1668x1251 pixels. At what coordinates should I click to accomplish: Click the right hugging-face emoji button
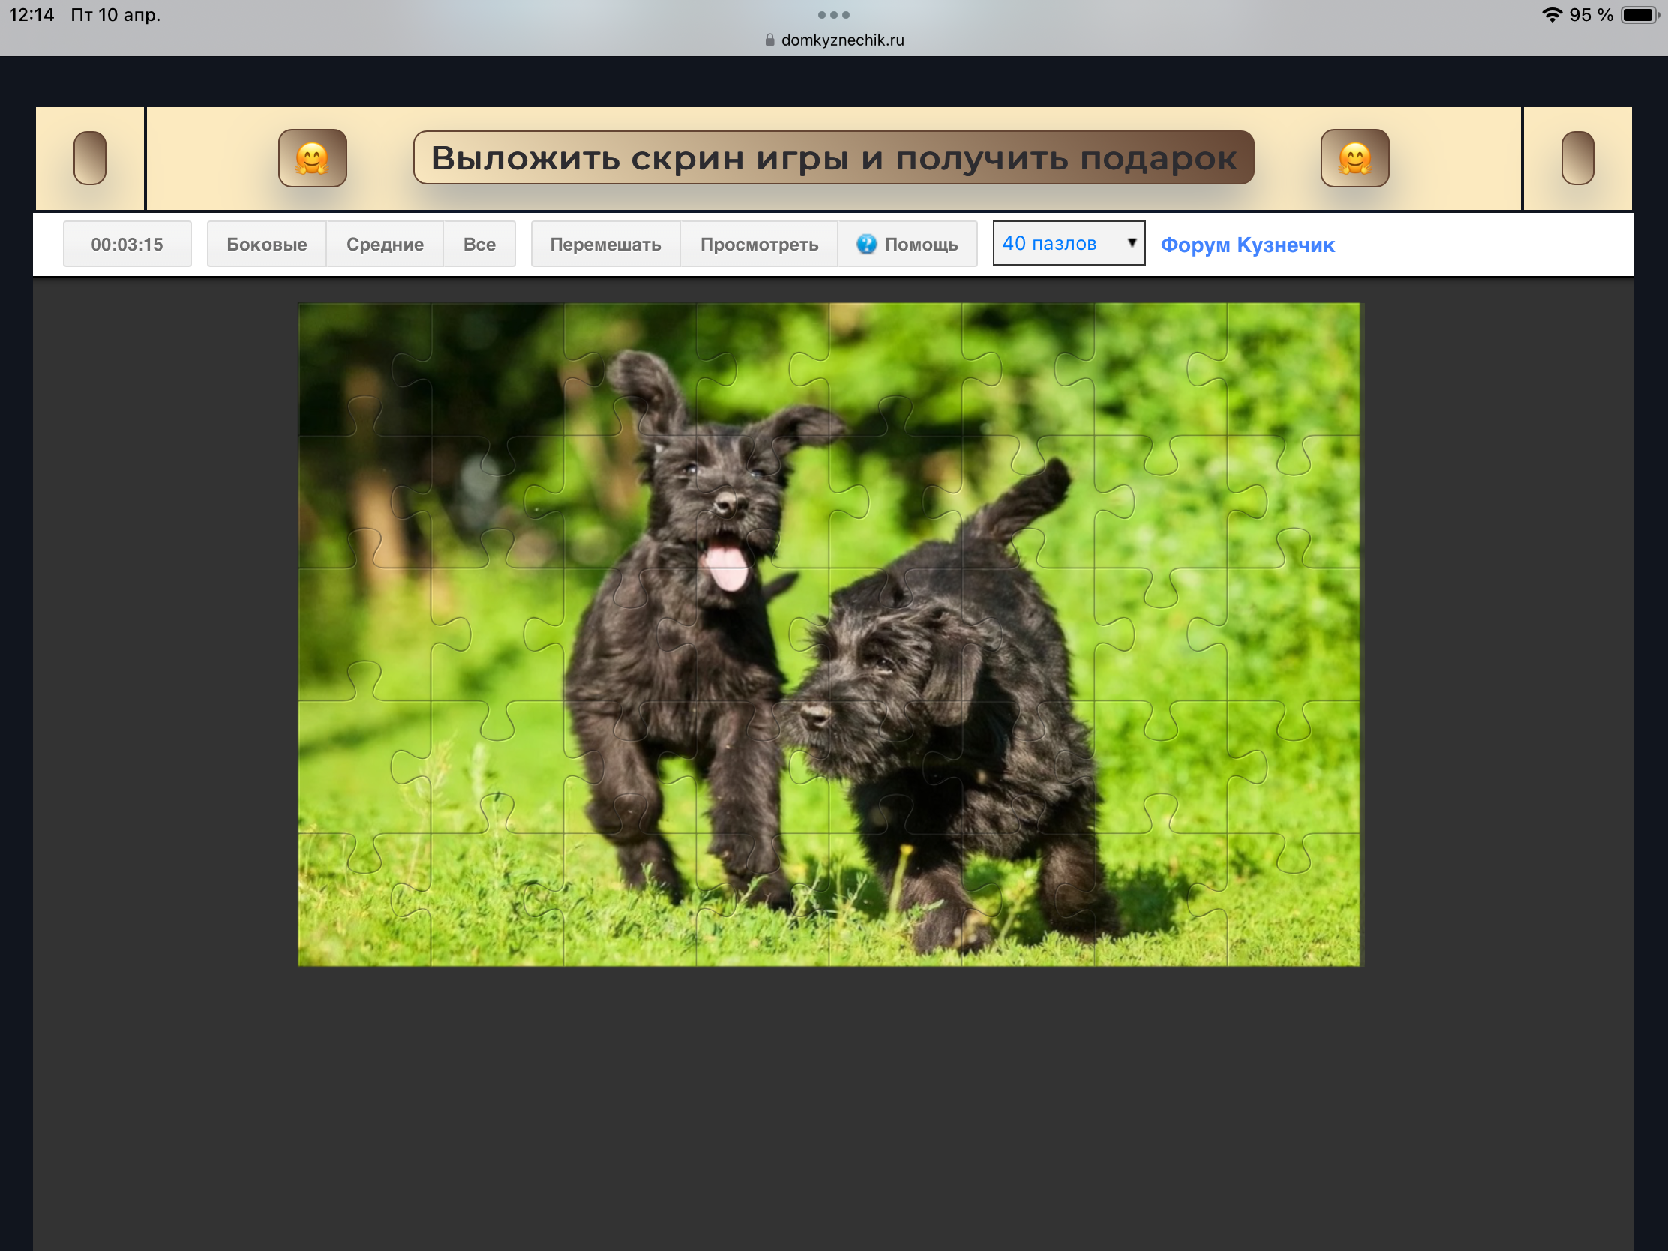tap(1354, 158)
